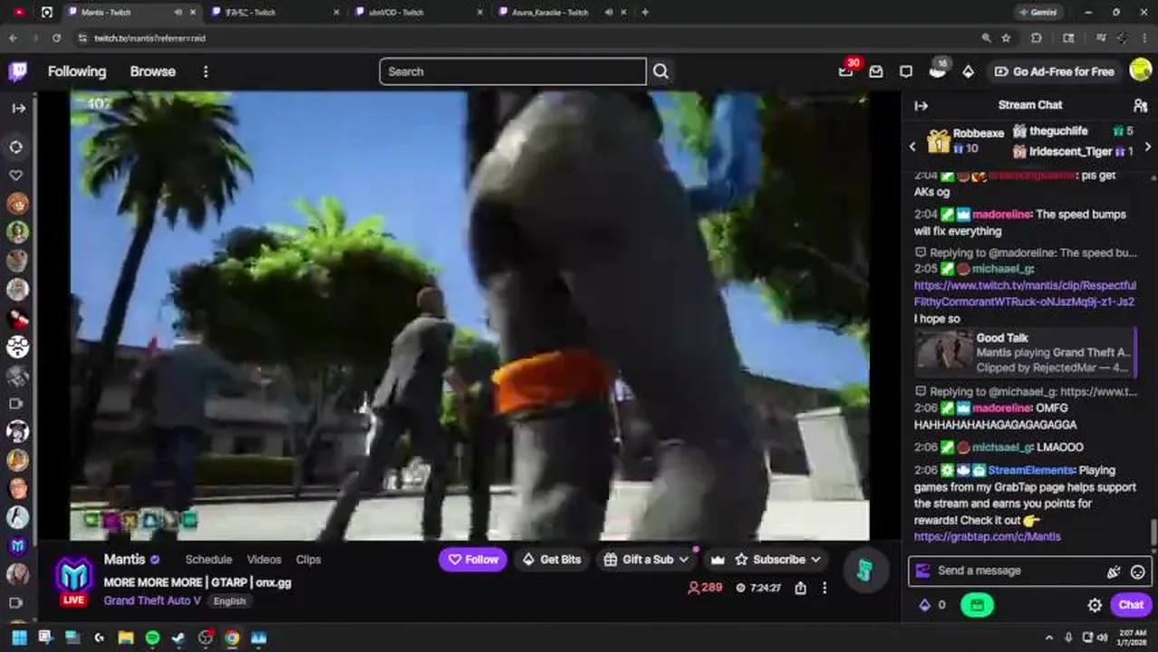Open the Mantis Schedule tab
The height and width of the screenshot is (652, 1158).
click(x=208, y=560)
